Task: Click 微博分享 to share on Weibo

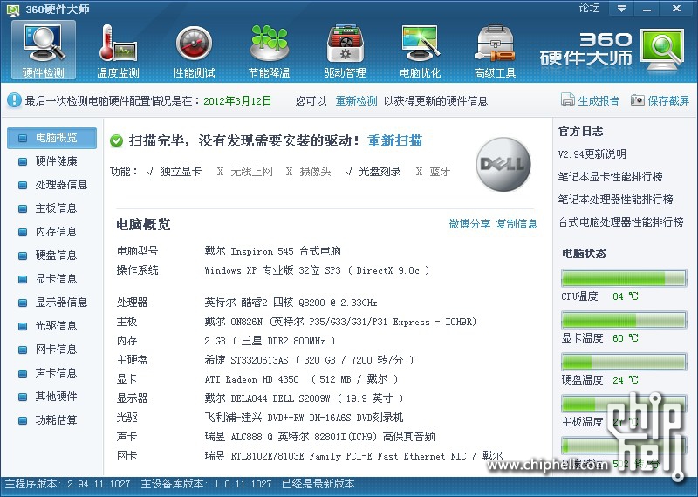Action: (x=469, y=224)
